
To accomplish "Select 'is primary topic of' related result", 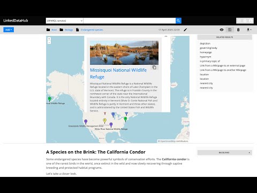I will [x=210, y=61].
